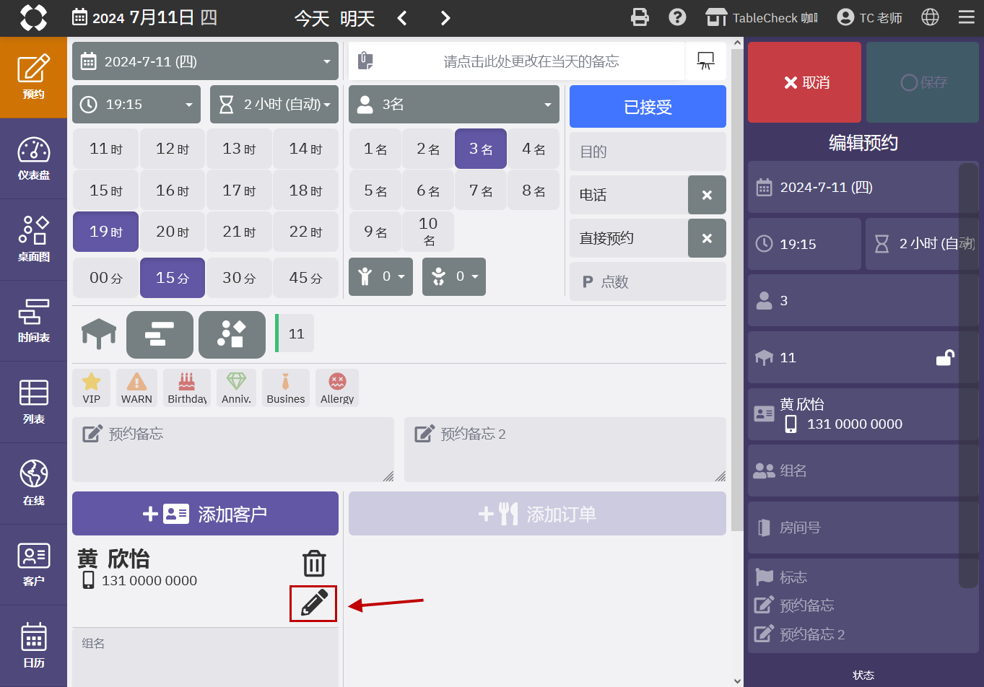Open the help question mark icon

[677, 17]
